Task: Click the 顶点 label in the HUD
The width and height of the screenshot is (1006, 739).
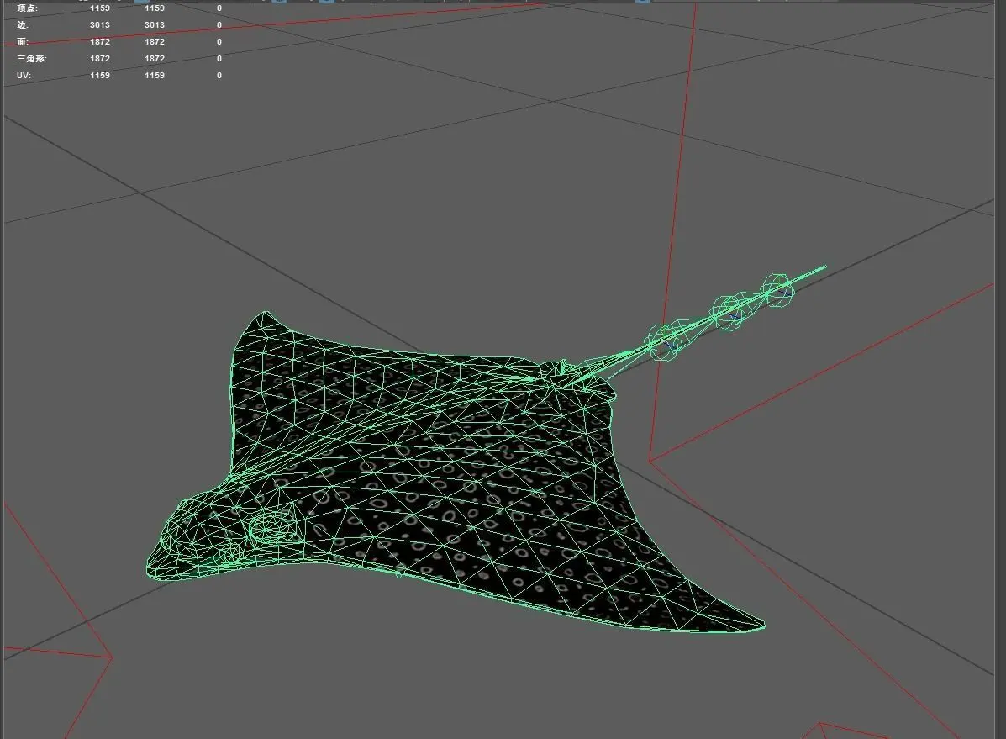Action: coord(27,8)
